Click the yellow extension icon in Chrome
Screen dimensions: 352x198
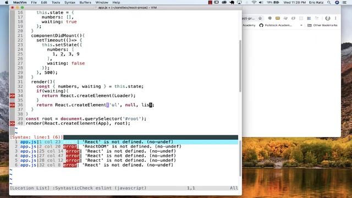[278, 18]
